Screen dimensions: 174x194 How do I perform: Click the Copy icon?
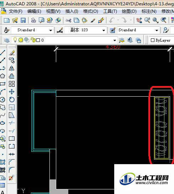[x=77, y=20]
